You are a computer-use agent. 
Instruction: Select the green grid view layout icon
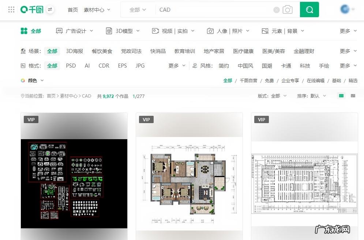tap(341, 96)
